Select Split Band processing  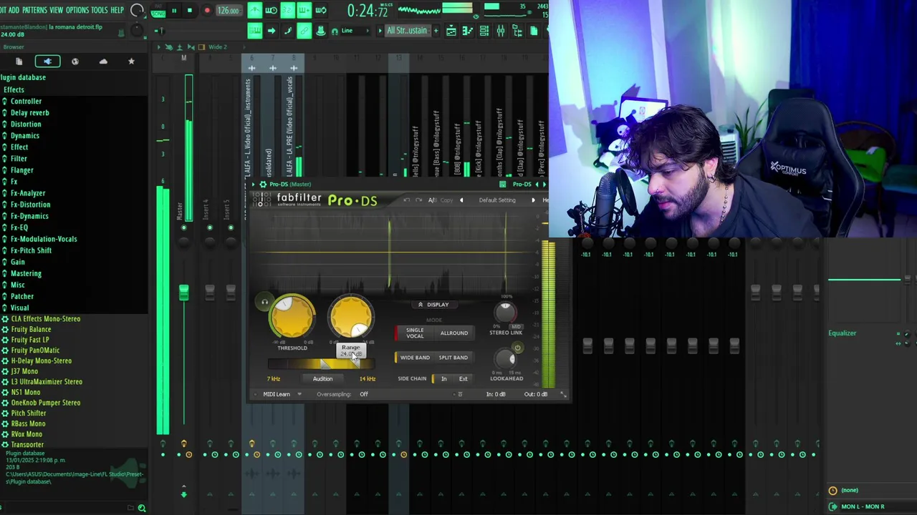pos(453,358)
